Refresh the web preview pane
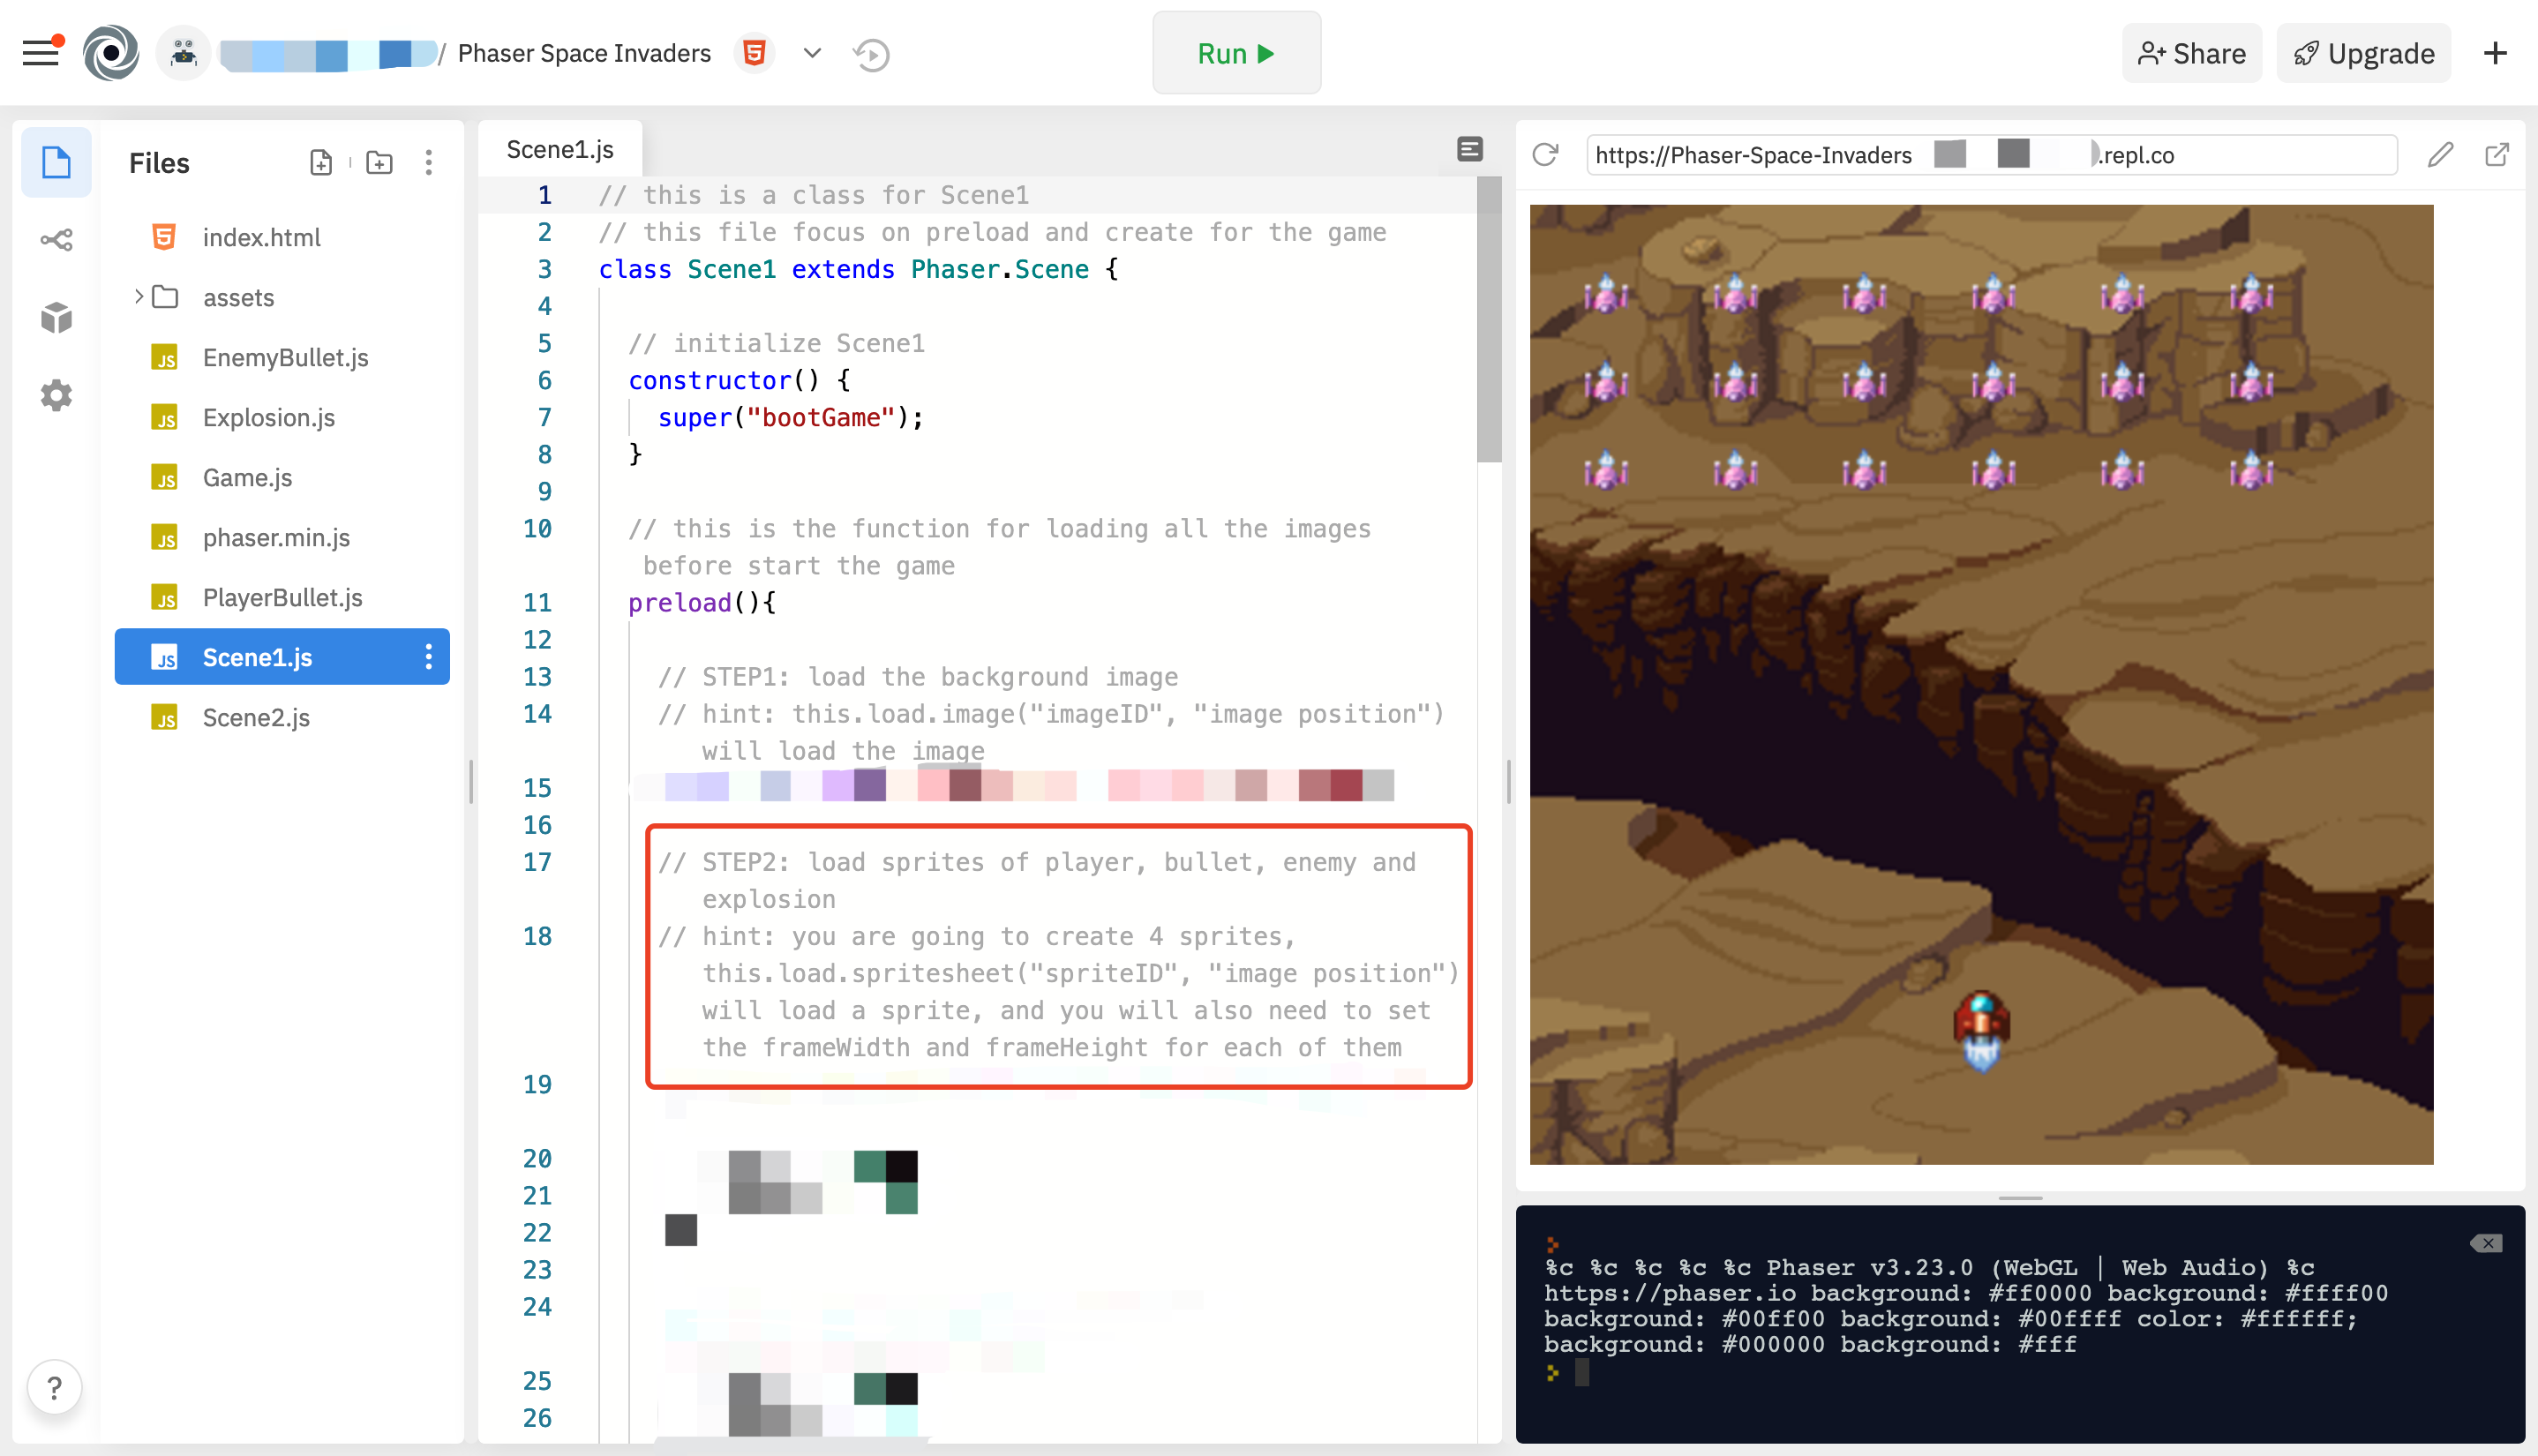 (1546, 155)
